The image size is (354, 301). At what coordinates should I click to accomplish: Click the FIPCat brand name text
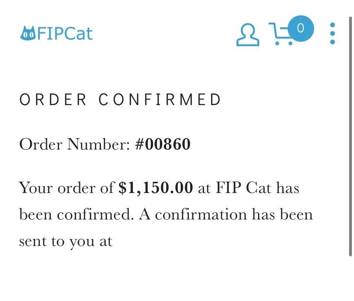click(x=64, y=33)
